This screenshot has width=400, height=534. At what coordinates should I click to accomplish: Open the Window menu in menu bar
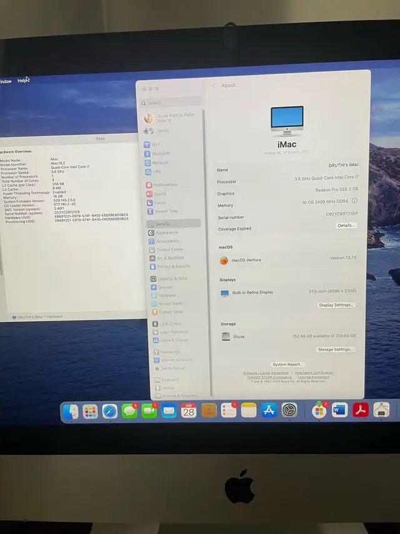pos(6,81)
